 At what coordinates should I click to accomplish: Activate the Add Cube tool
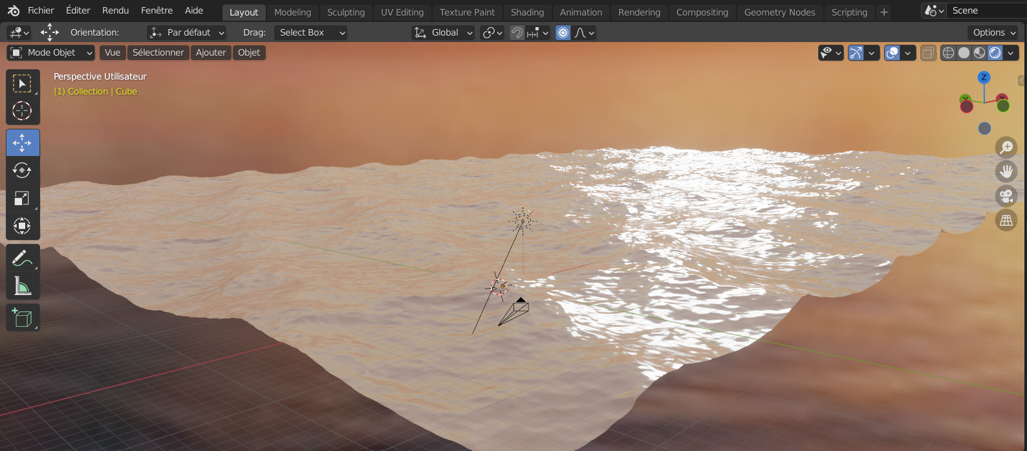tap(23, 318)
